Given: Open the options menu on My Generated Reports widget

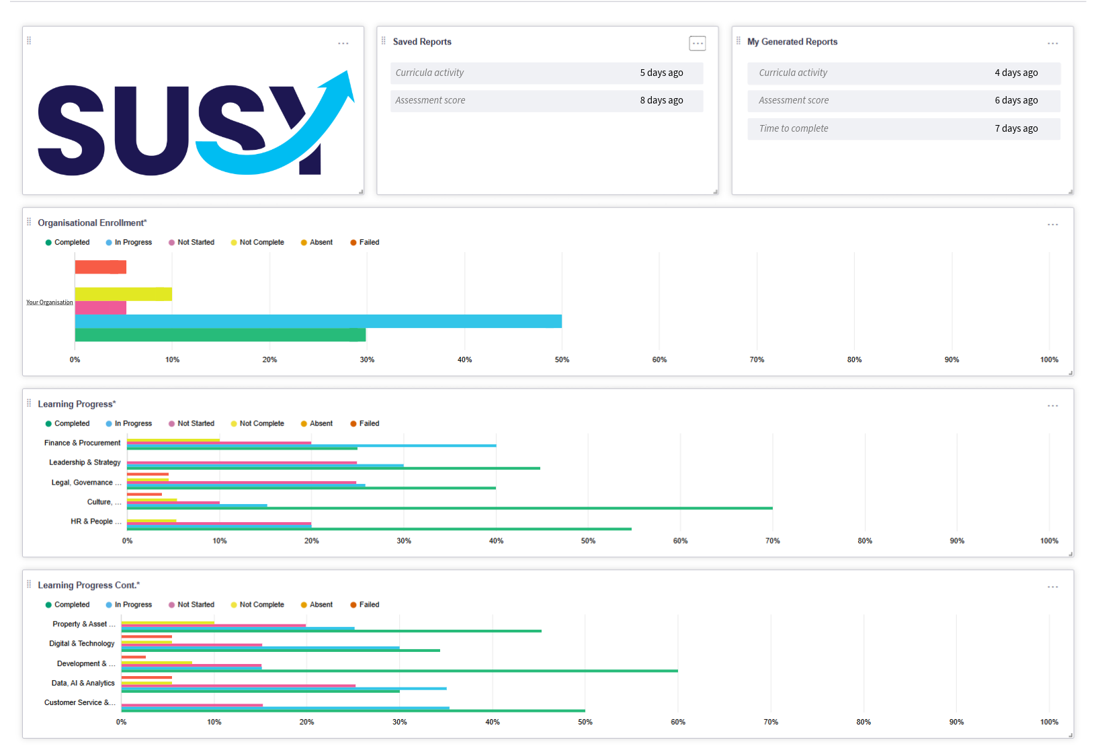Looking at the screenshot, I should point(1052,43).
